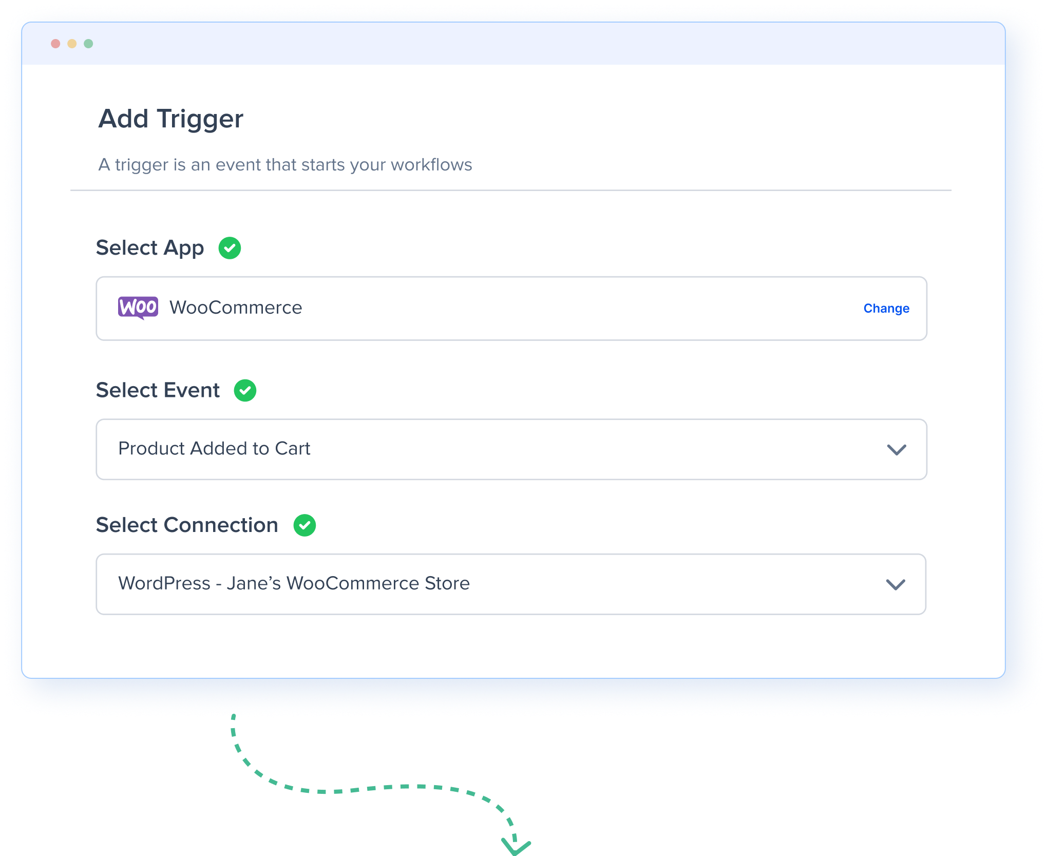Click the WooCommerce app name text
Image resolution: width=1047 pixels, height=856 pixels.
(x=236, y=308)
